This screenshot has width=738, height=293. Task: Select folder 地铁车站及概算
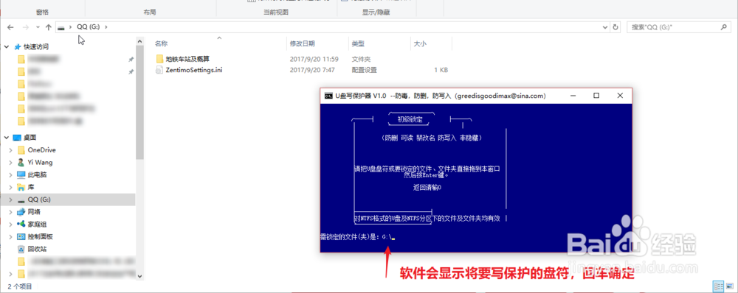point(187,59)
